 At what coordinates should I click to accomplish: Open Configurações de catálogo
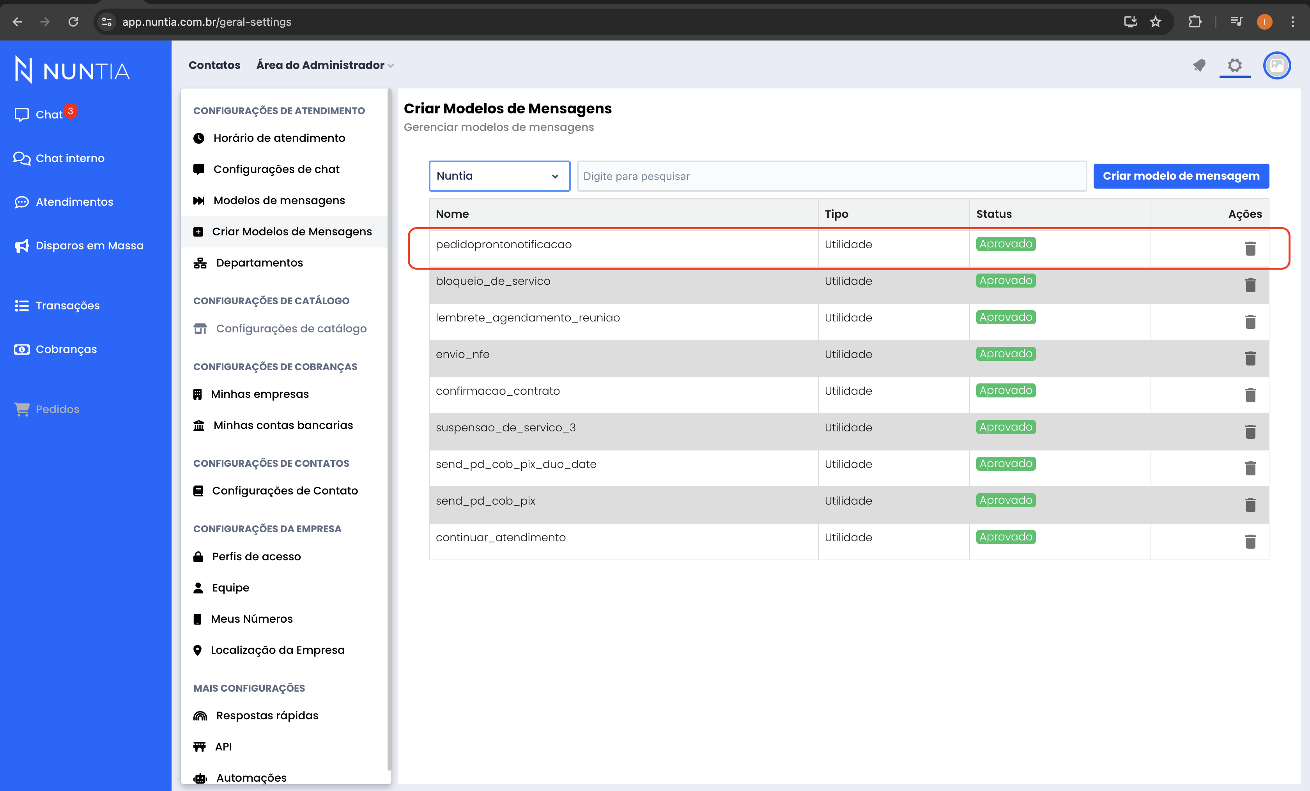[x=280, y=329]
